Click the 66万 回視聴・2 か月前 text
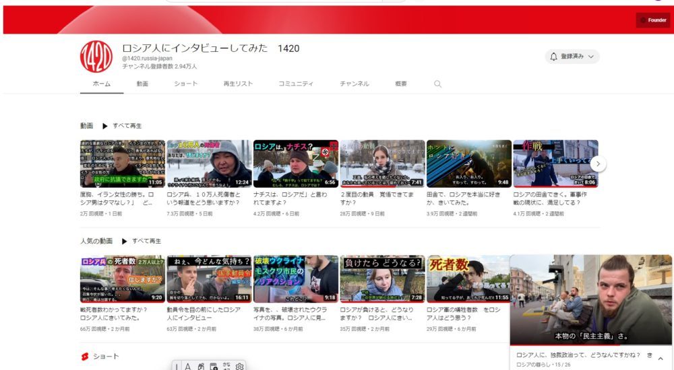 (x=104, y=329)
